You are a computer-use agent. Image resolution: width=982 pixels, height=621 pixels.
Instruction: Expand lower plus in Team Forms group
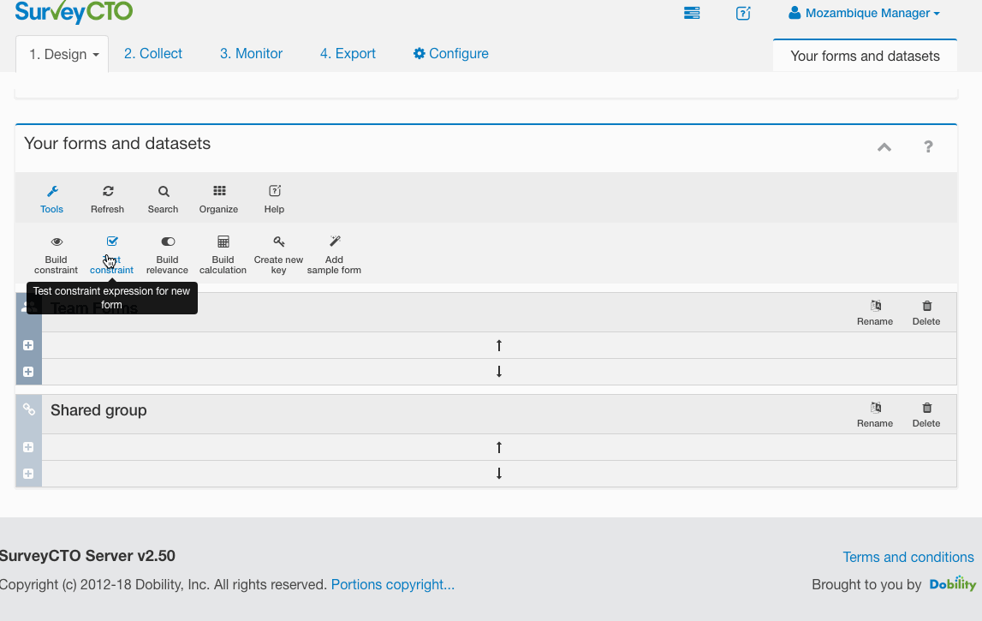[28, 372]
